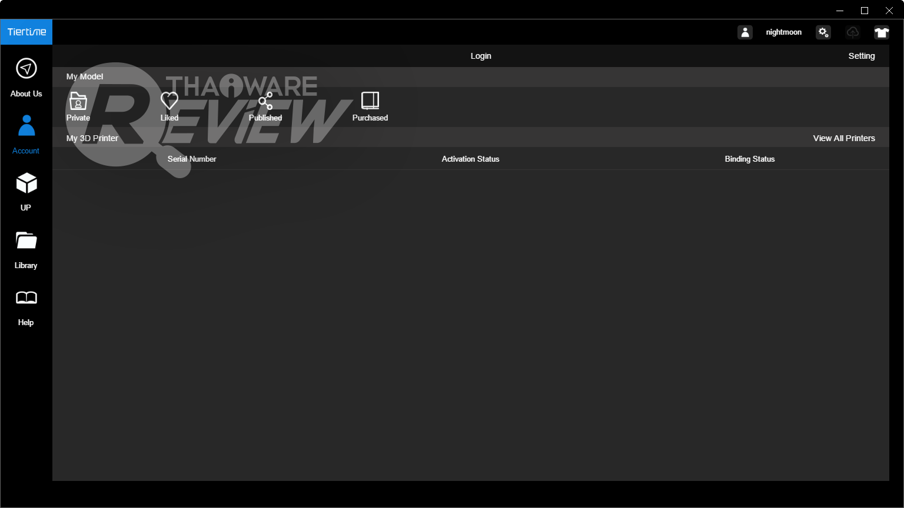904x508 pixels.
Task: Open Purchased models
Action: [370, 106]
